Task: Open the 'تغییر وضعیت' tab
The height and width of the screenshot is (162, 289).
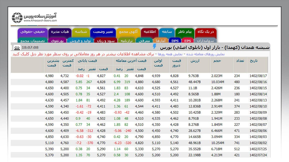Action: click(x=103, y=32)
